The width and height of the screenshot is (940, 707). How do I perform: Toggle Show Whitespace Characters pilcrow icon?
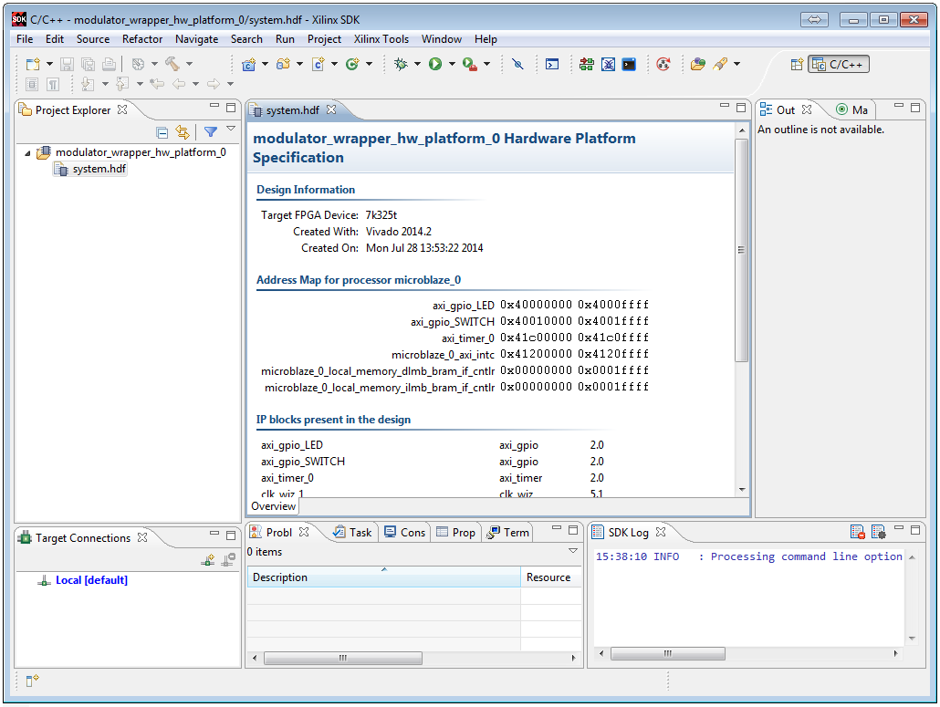[53, 84]
